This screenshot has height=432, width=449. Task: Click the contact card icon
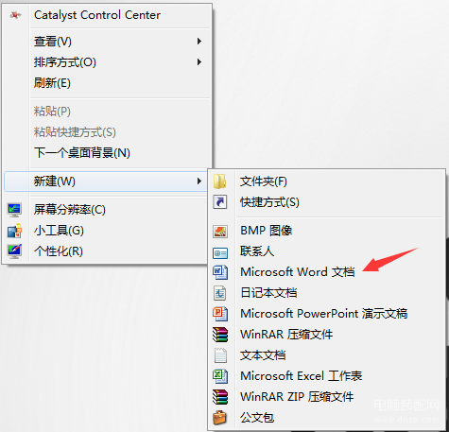tap(220, 253)
